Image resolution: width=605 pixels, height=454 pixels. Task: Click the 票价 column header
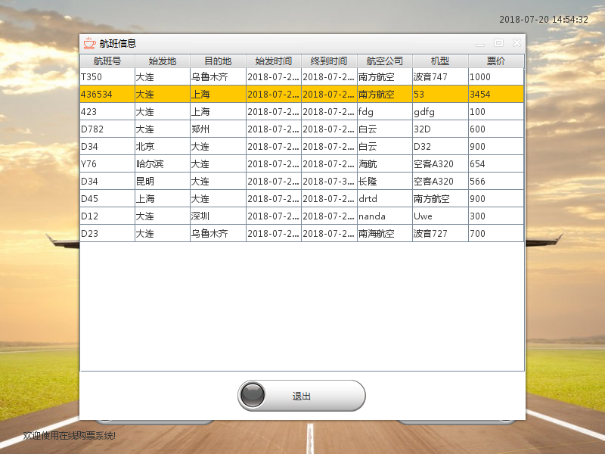(x=496, y=61)
